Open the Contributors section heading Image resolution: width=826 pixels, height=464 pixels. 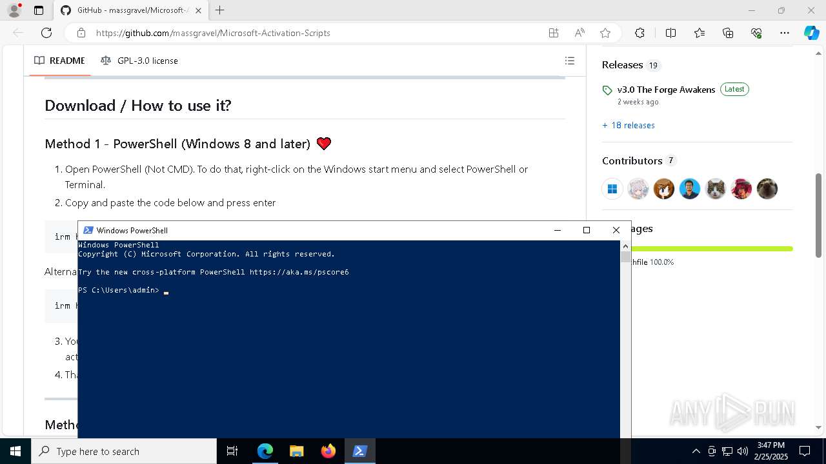pos(632,160)
